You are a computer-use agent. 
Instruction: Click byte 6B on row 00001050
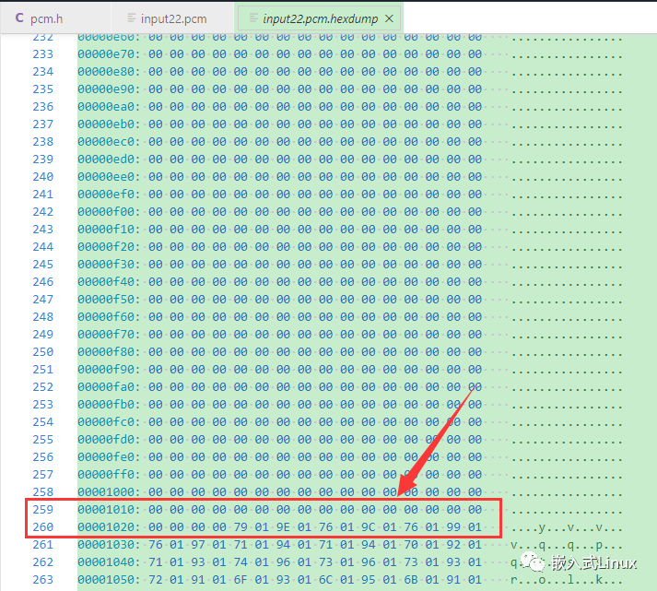coord(411,580)
